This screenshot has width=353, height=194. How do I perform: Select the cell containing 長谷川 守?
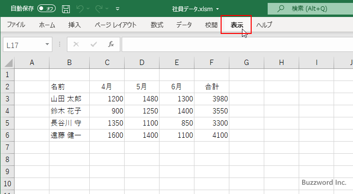(69, 123)
